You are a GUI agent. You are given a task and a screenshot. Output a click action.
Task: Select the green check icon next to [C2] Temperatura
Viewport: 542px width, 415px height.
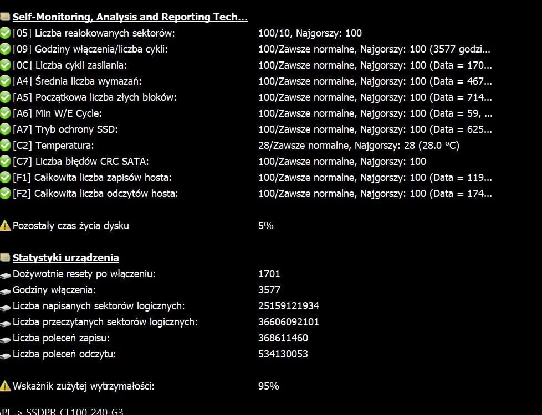point(5,146)
